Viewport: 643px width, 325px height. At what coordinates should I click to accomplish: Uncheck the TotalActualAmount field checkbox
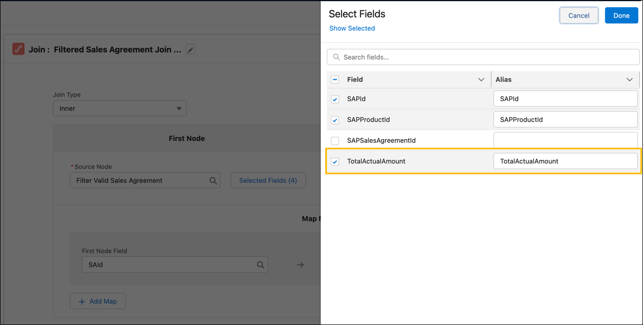click(x=334, y=161)
